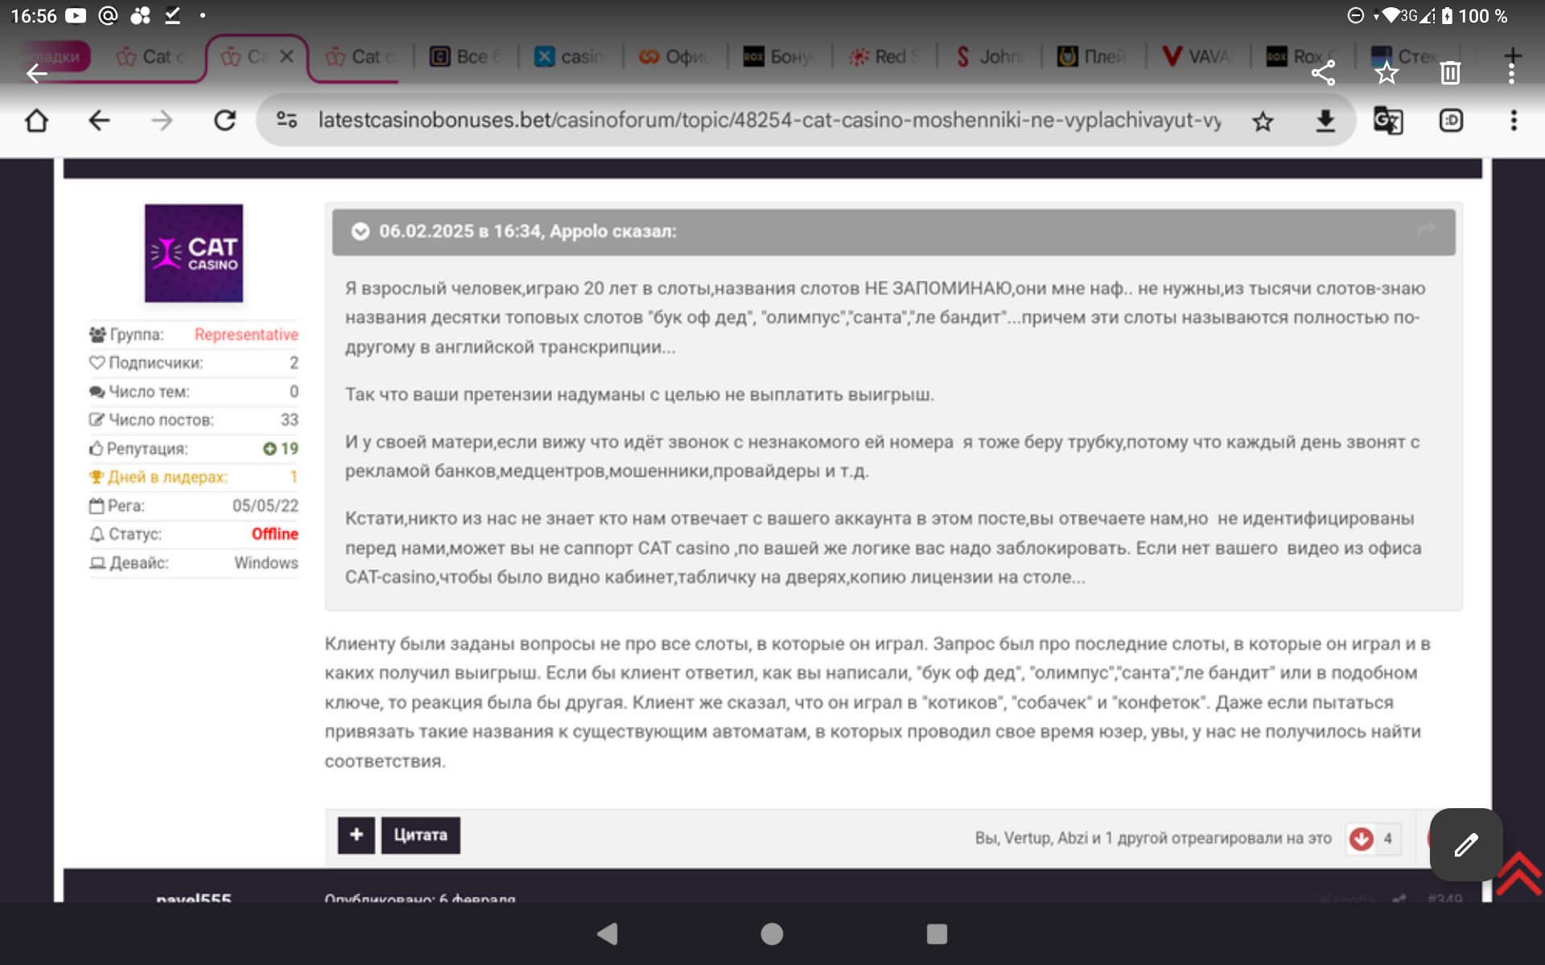1545x965 pixels.
Task: Collapse the Appolo quote block chevron
Action: [360, 232]
